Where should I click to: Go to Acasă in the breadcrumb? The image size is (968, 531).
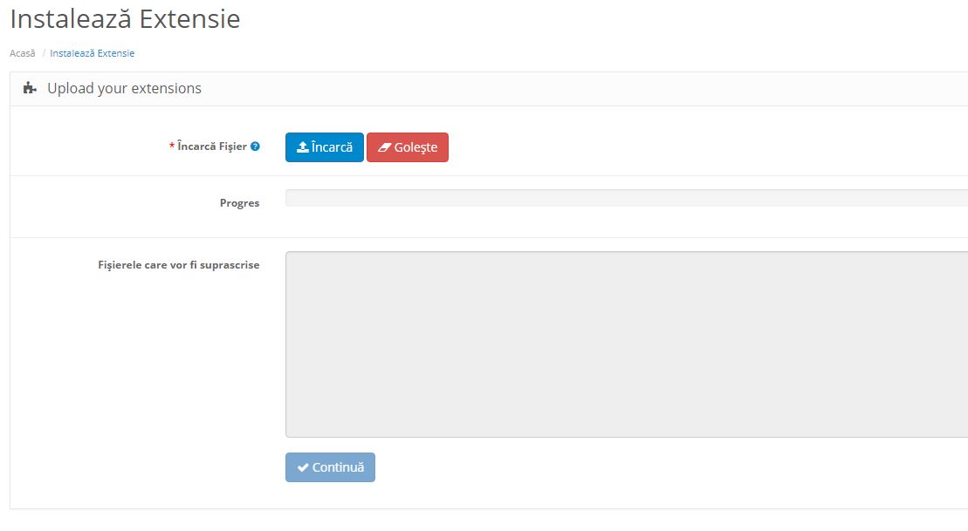click(23, 53)
